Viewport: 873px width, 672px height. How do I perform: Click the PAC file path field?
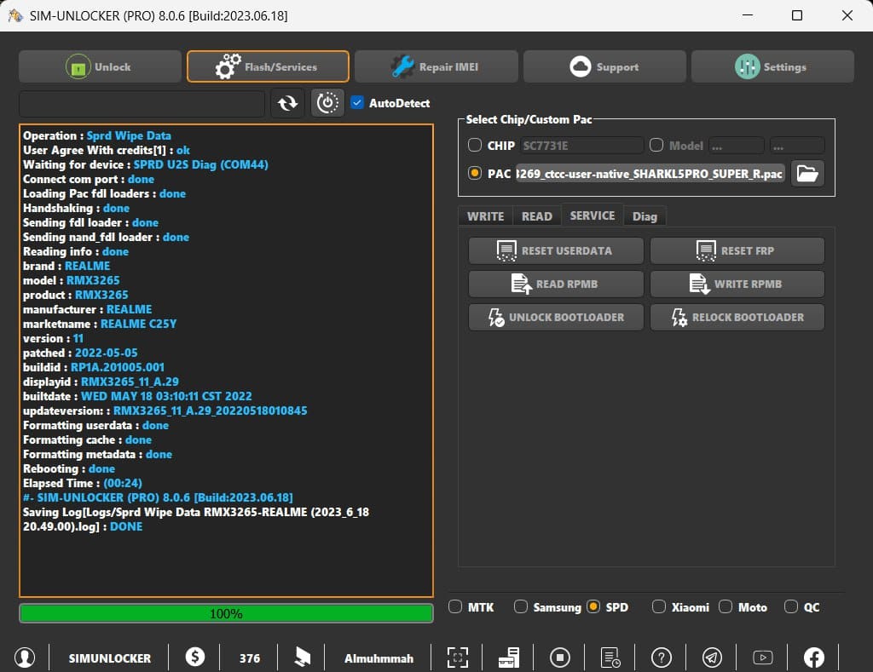click(650, 174)
